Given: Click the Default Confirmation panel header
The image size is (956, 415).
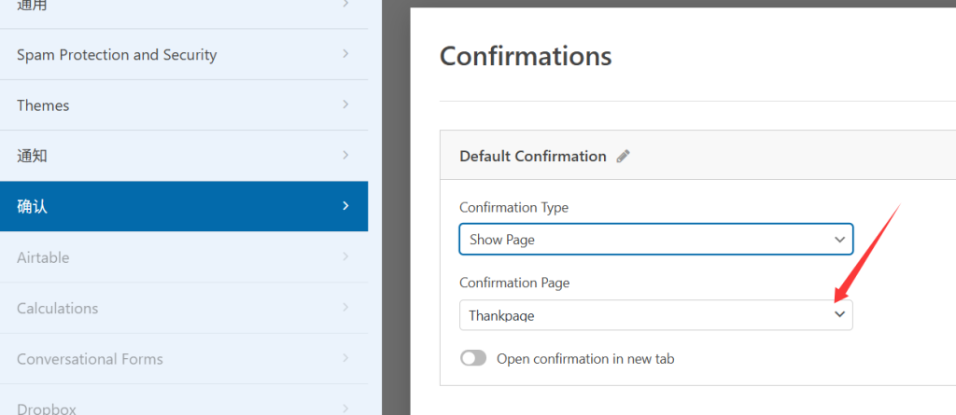Looking at the screenshot, I should coord(532,156).
